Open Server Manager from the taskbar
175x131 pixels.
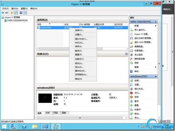pyautogui.click(x=14, y=127)
